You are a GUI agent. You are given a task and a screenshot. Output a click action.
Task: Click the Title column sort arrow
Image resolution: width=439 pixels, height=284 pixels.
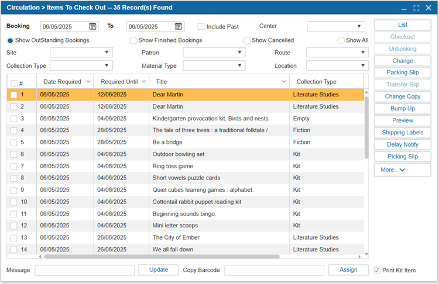[x=284, y=82]
